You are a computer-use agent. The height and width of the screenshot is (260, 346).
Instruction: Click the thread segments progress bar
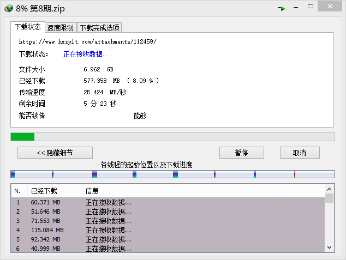(x=172, y=174)
